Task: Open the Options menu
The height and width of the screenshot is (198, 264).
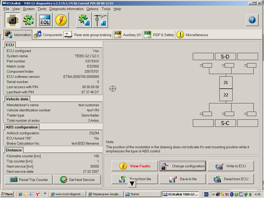Action: tap(93, 9)
